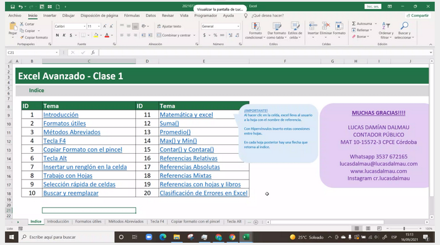The width and height of the screenshot is (440, 245).
Task: Click the thousands separator 000 icon
Action: [x=222, y=35]
